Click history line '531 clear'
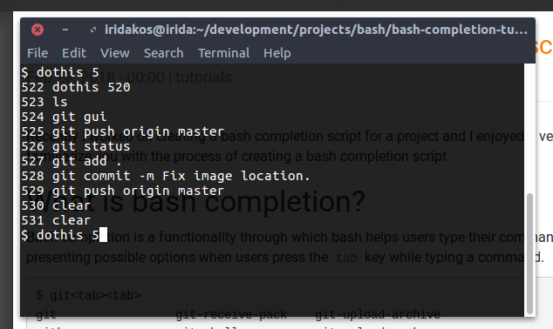Image resolution: width=553 pixels, height=329 pixels. point(56,220)
